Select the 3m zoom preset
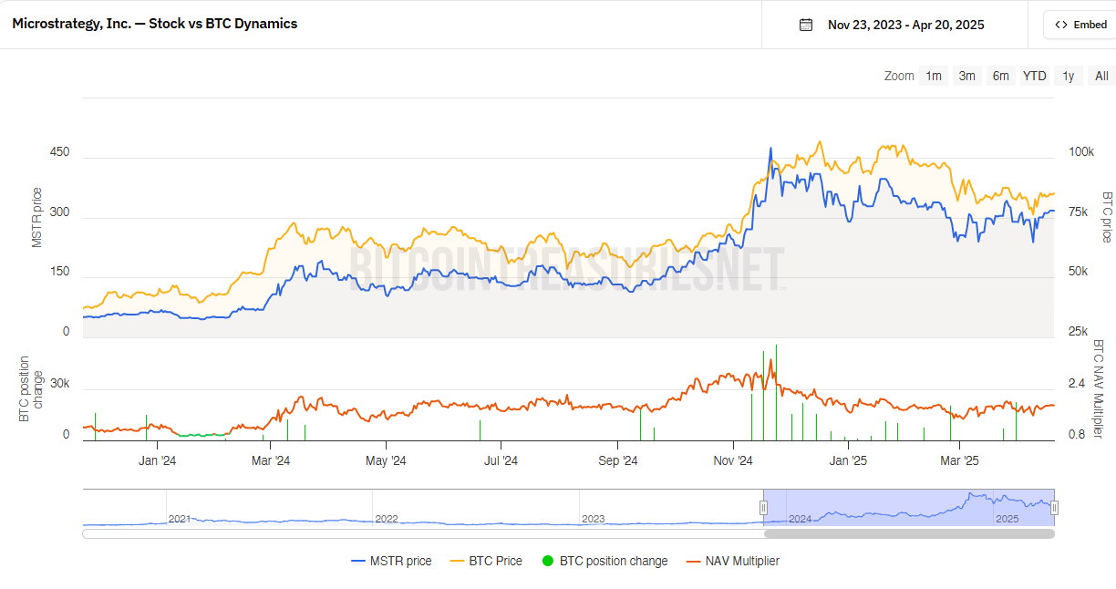Viewport: 1116px width, 589px height. (966, 76)
